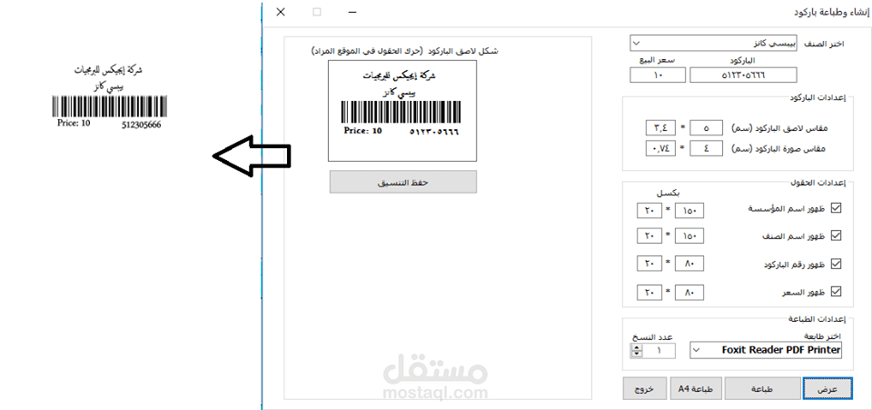Disable ظهور السعر checkbox

[836, 292]
